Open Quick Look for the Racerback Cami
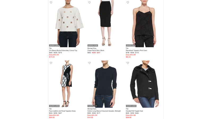This screenshot has width=212, height=119. [x=131, y=45]
